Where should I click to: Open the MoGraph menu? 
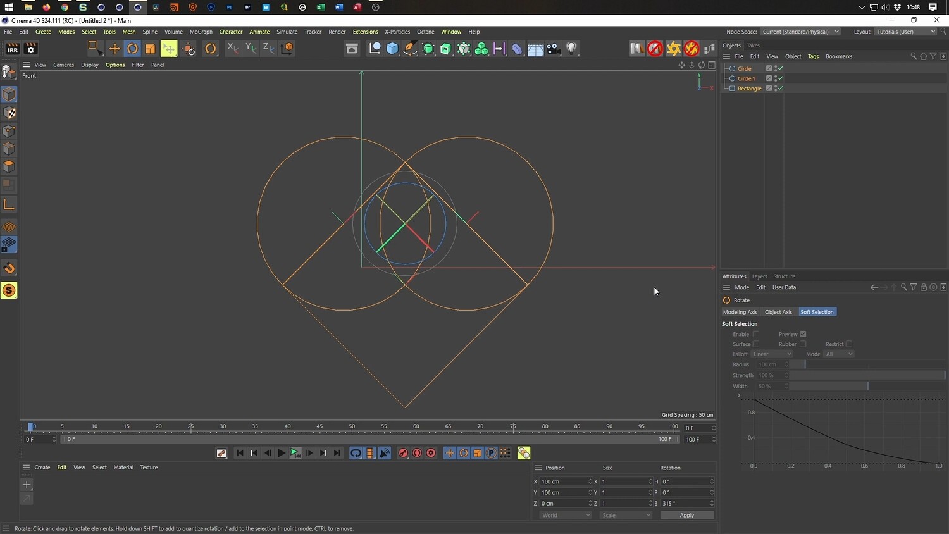click(x=201, y=32)
